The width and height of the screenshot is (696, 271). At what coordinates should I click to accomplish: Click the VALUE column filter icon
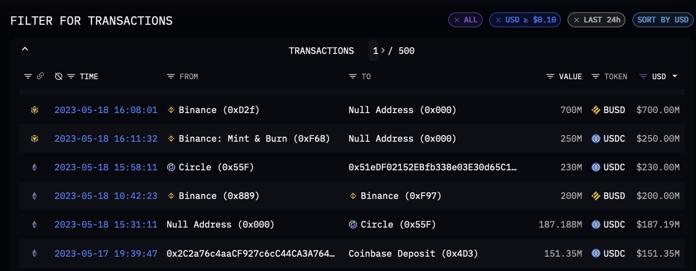coord(550,76)
